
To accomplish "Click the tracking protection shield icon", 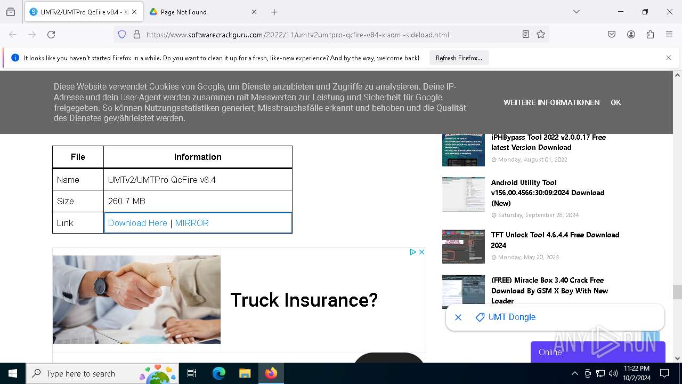I will [x=122, y=34].
